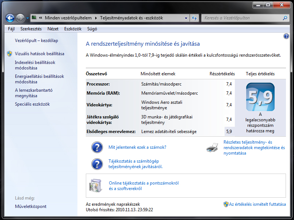
Task: Minimize the window
Action: pyautogui.click(x=258, y=5)
